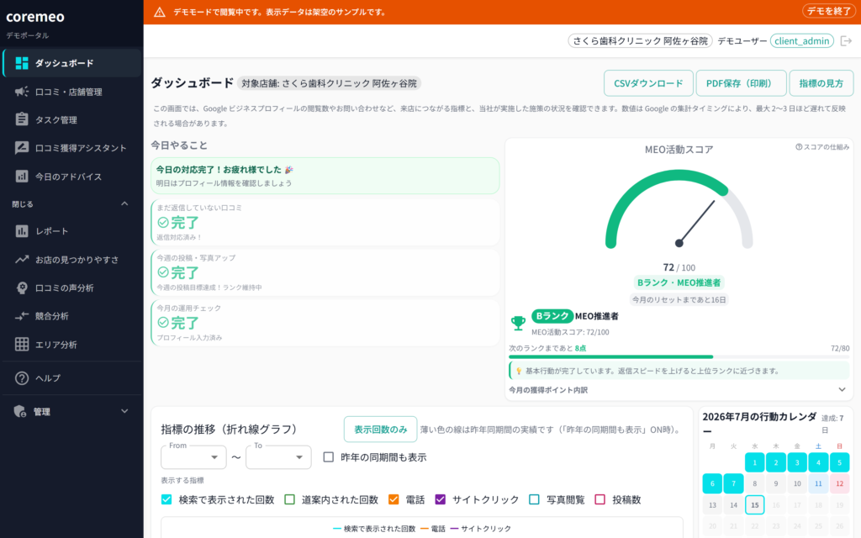Click the 72/80 rank progress bar
The height and width of the screenshot is (538, 861).
679,356
